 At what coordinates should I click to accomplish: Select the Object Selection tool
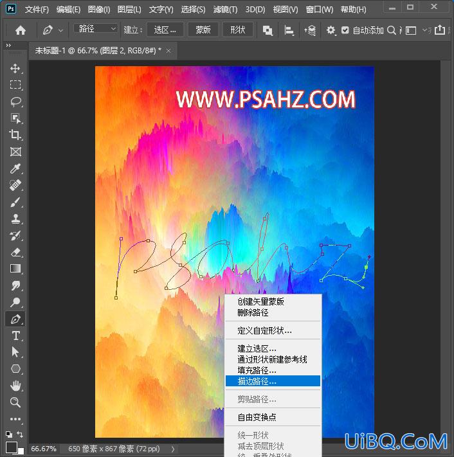[x=15, y=118]
